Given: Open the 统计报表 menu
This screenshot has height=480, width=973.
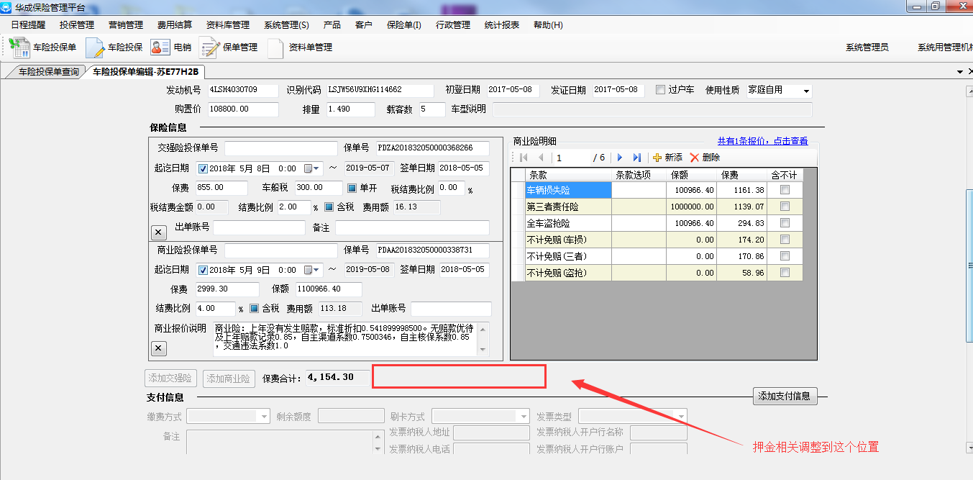Looking at the screenshot, I should (x=501, y=24).
